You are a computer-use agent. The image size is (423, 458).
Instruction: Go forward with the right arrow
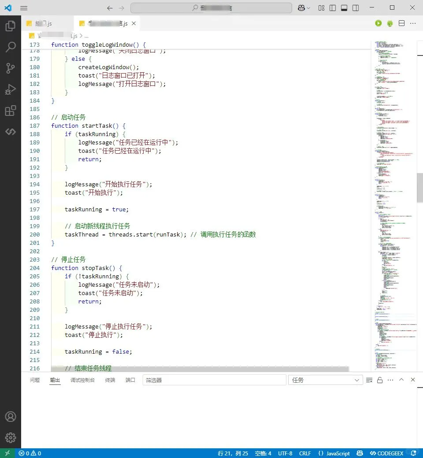[x=122, y=8]
